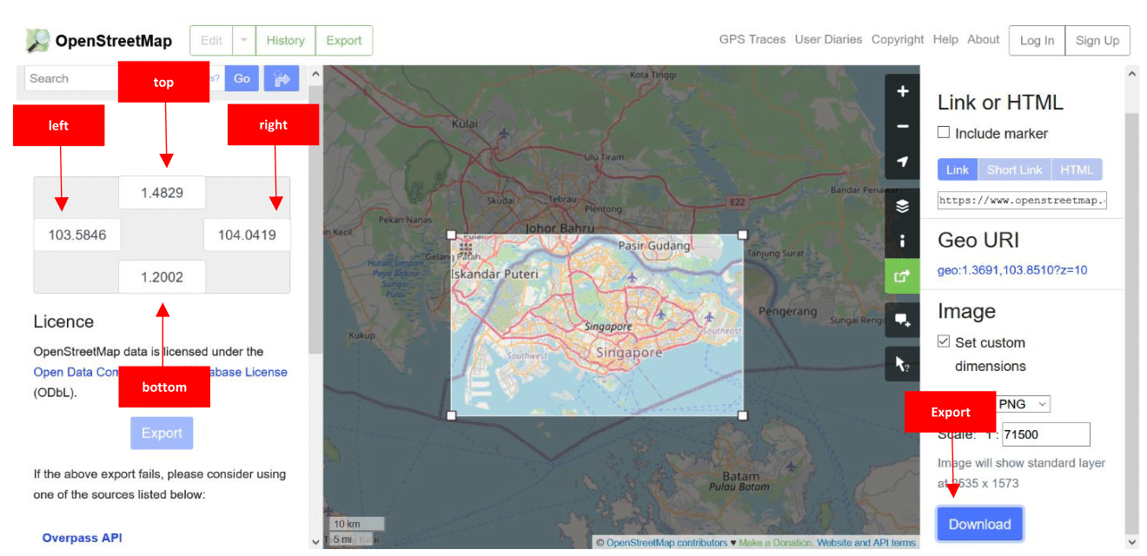Viewport: 1147px width, 556px height.
Task: Click the Download image button
Action: click(x=980, y=524)
